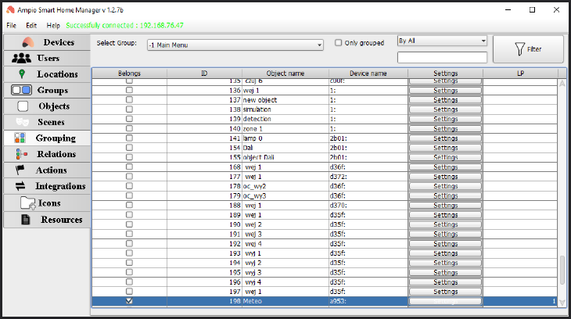Click the Belongs column header

click(x=129, y=73)
